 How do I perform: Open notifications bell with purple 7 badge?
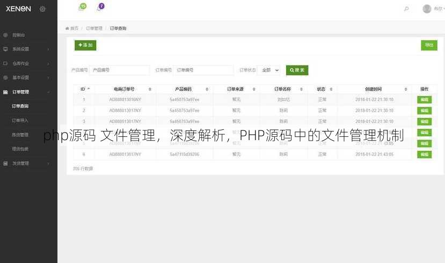[100, 7]
